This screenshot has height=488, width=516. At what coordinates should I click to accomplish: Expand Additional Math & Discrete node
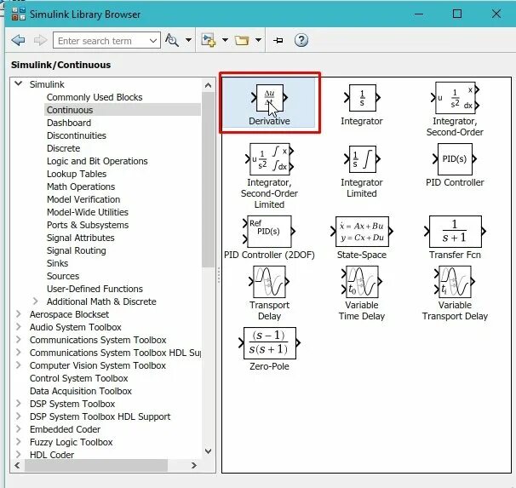(36, 301)
